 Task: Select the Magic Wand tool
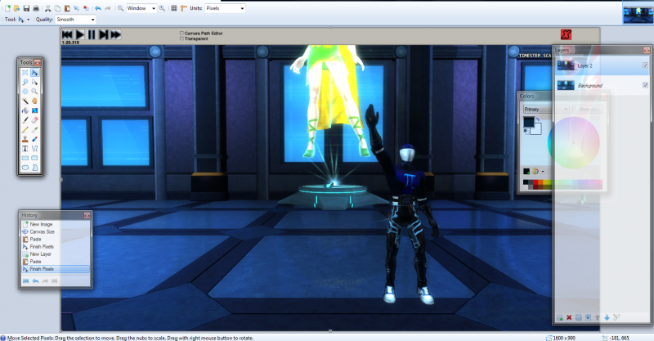pos(25,101)
